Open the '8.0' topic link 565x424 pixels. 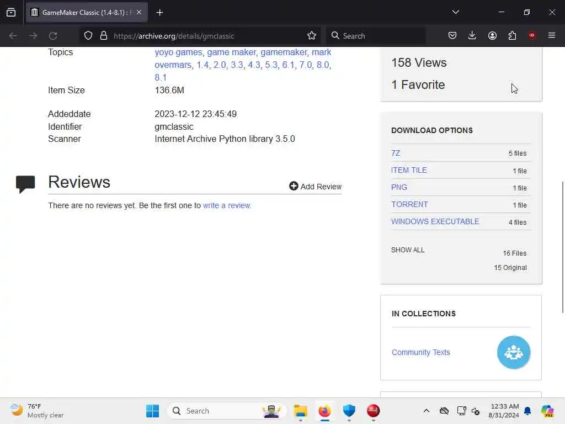pos(322,65)
